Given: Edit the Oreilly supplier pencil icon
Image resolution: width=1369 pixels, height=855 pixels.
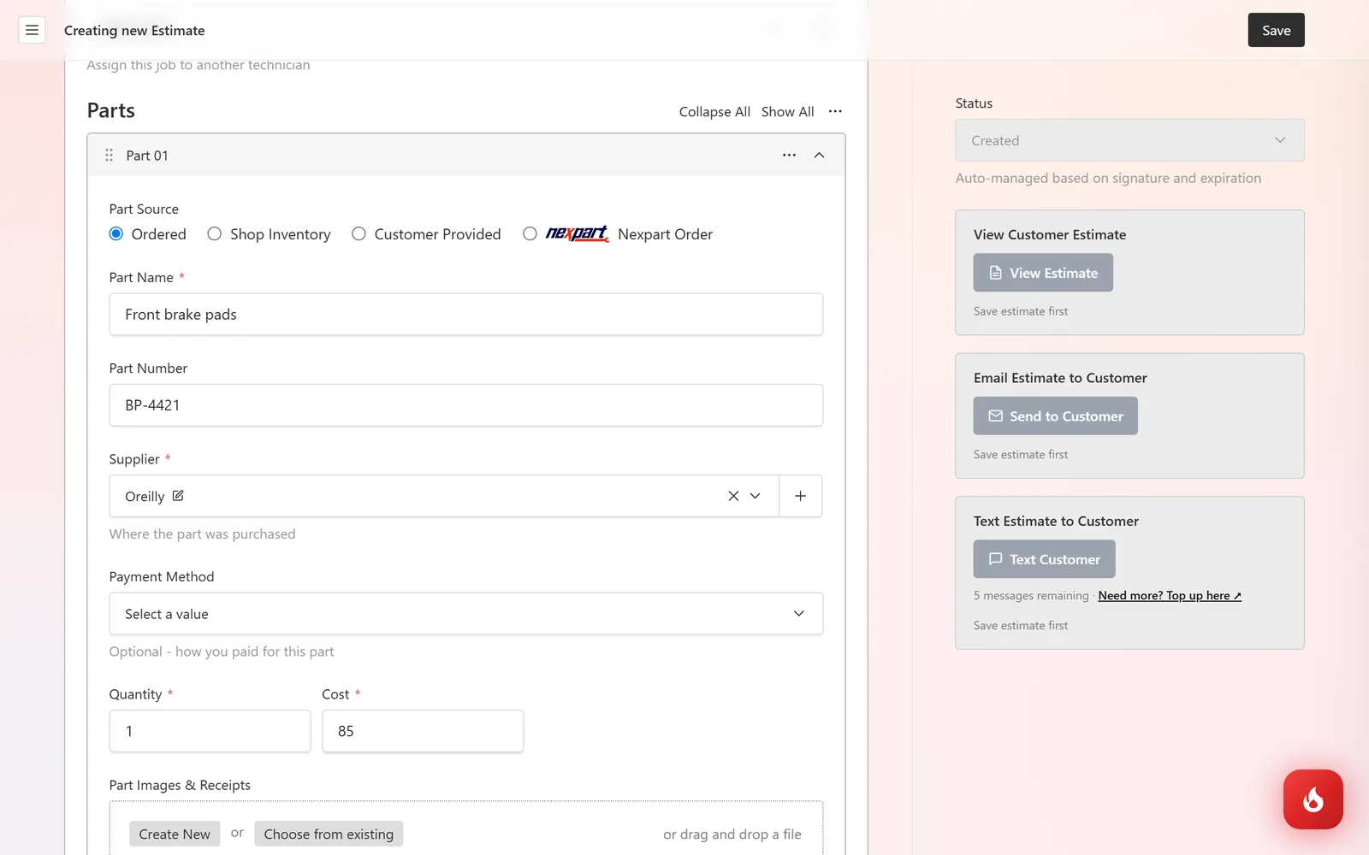Looking at the screenshot, I should click(x=178, y=496).
